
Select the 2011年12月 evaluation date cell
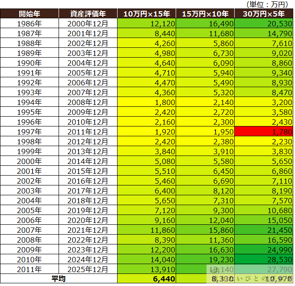point(88,131)
